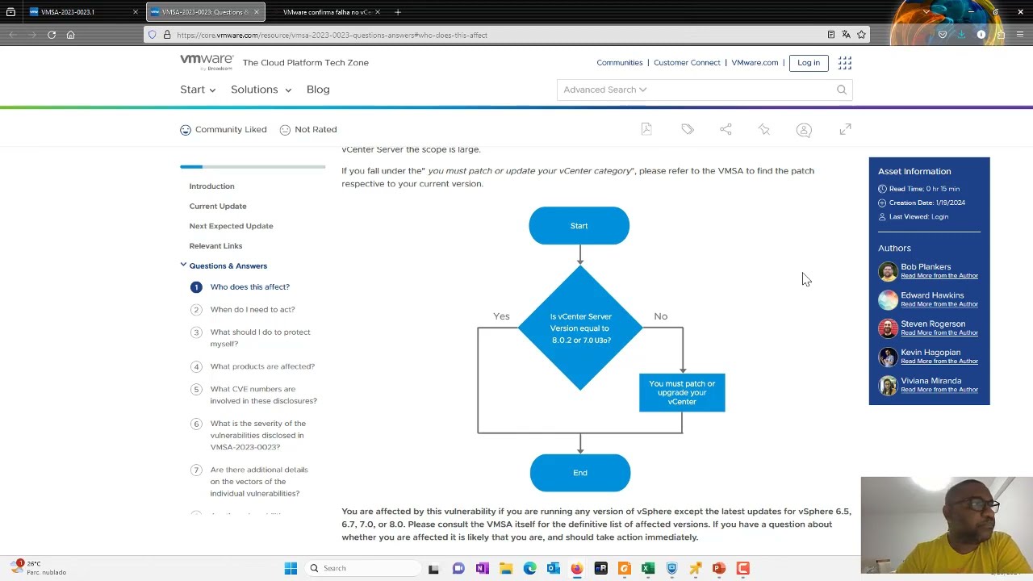Expand the Start navigation dropdown
This screenshot has height=581, width=1033.
pos(198,90)
